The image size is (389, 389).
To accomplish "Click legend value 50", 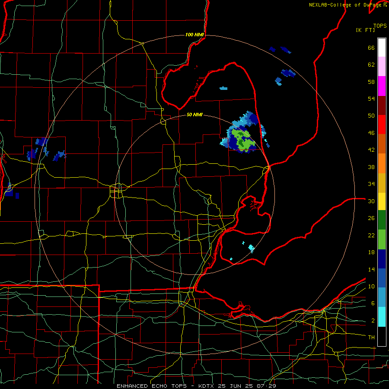I will click(371, 116).
